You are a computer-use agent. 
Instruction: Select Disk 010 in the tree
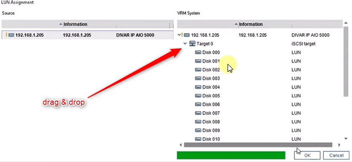pos(211,139)
